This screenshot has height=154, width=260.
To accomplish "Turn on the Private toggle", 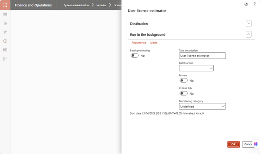I will point(183,81).
